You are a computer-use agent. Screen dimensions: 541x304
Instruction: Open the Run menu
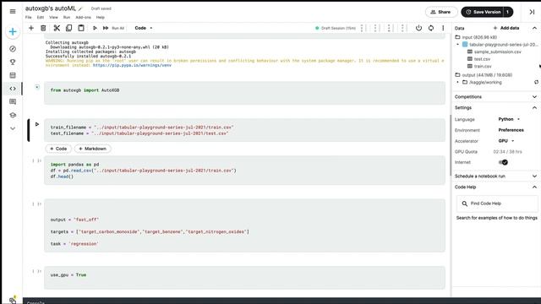67,17
